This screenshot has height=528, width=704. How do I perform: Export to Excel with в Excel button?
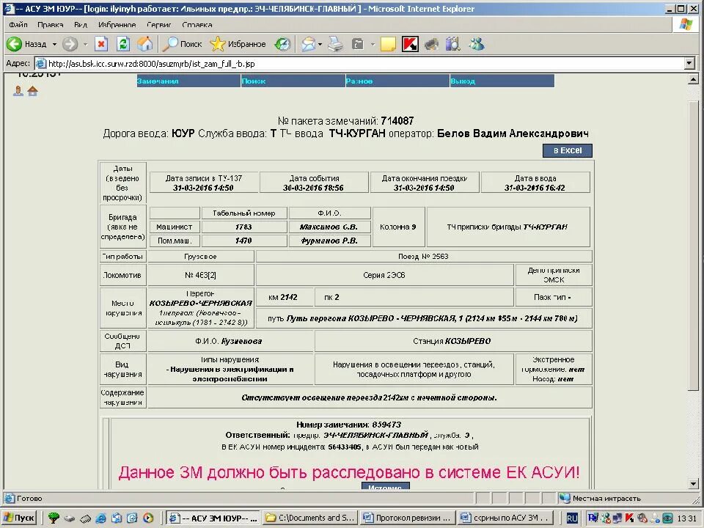[568, 150]
